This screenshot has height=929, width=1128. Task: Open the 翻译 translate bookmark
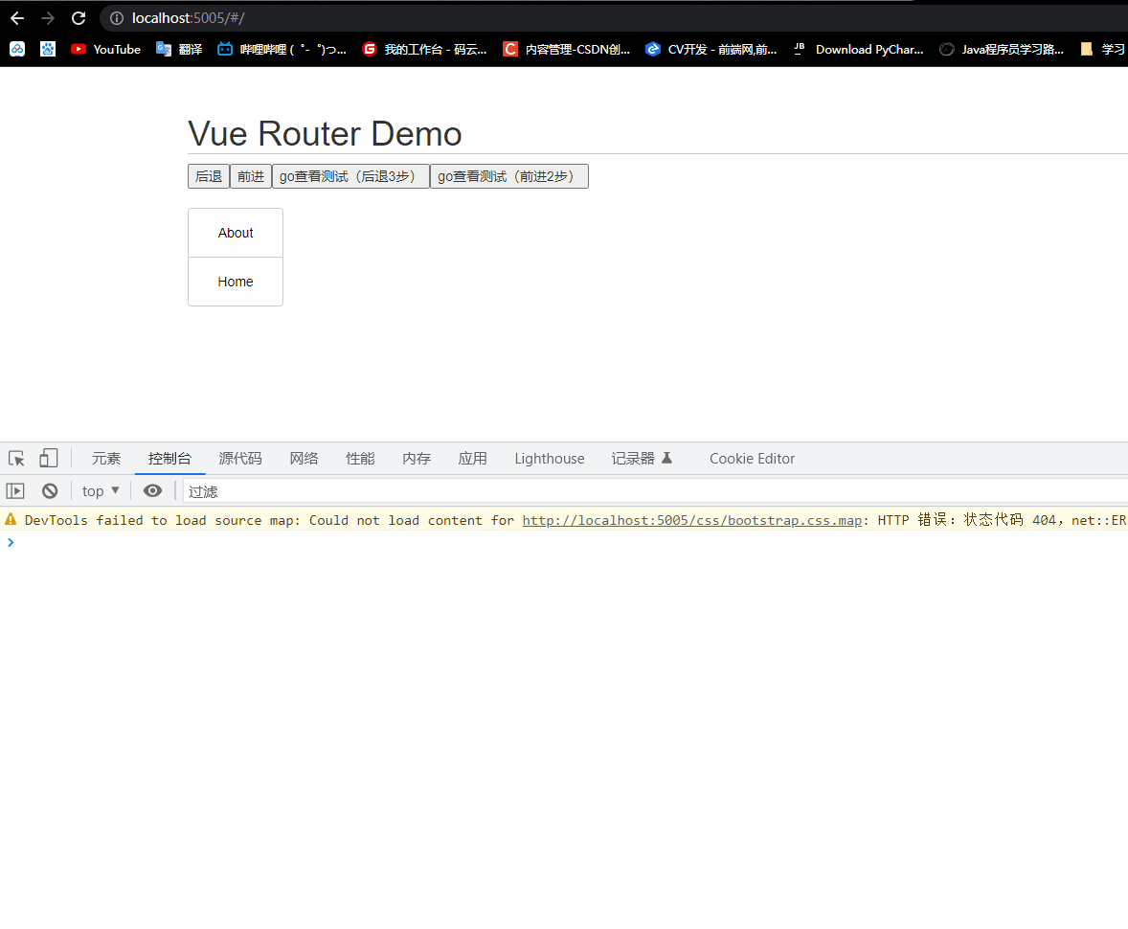tap(179, 49)
